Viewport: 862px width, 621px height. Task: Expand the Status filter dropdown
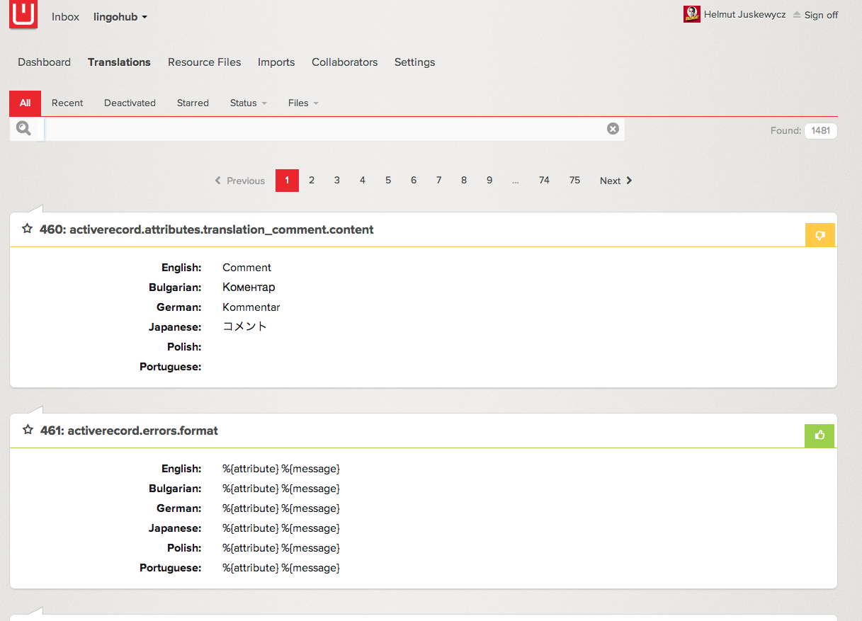point(248,103)
